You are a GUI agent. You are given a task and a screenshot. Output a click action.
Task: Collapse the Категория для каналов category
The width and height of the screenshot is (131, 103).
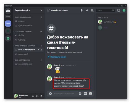point(24,46)
